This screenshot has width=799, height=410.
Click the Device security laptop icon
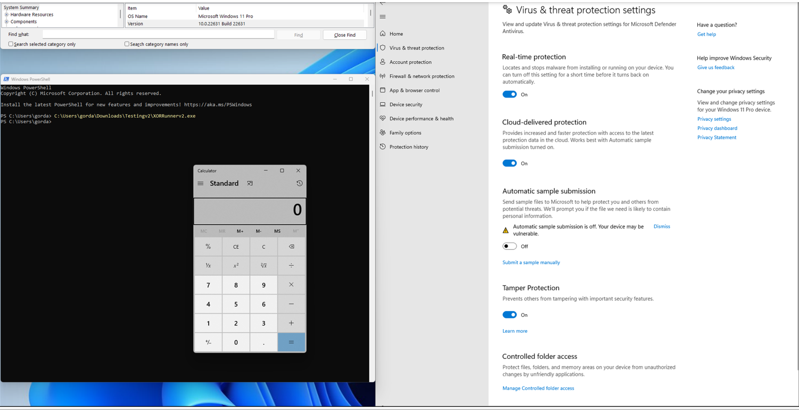(383, 104)
